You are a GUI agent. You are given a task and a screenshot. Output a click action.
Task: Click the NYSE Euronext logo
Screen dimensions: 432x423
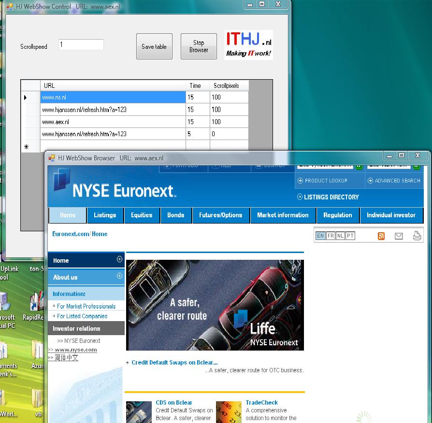(115, 184)
